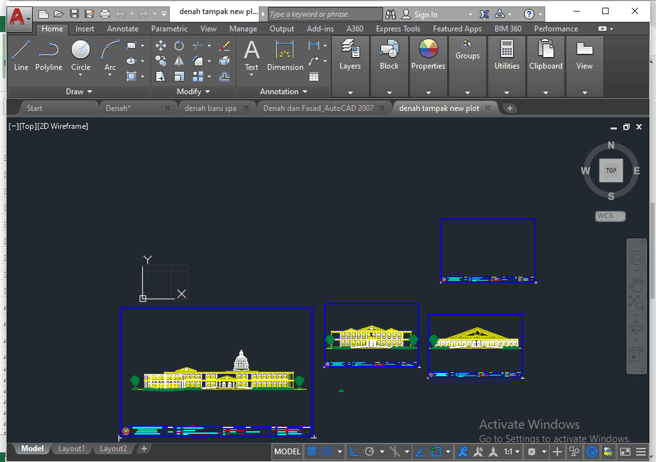Click the Sign In button
Viewport: 656px width, 462px height.
tap(425, 14)
